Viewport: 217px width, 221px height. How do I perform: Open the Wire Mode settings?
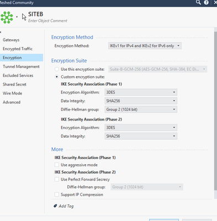pos(12,93)
